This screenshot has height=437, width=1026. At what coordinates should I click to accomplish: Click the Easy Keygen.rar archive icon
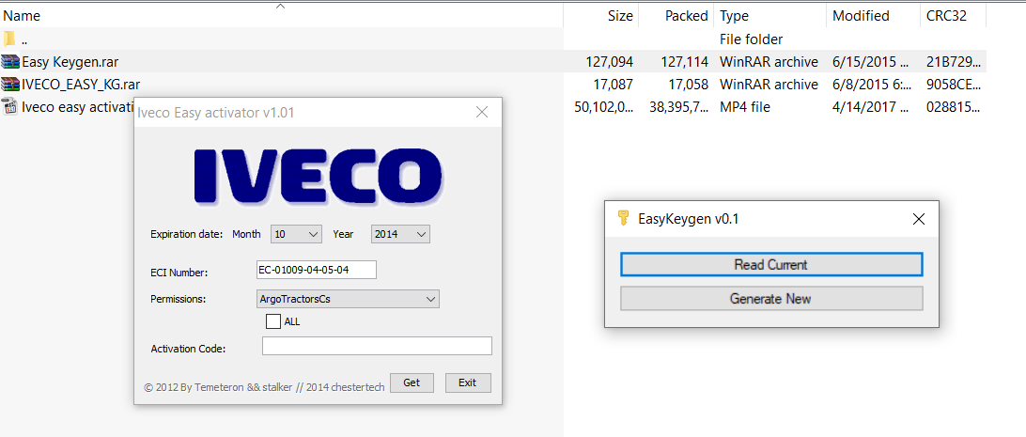[x=10, y=61]
